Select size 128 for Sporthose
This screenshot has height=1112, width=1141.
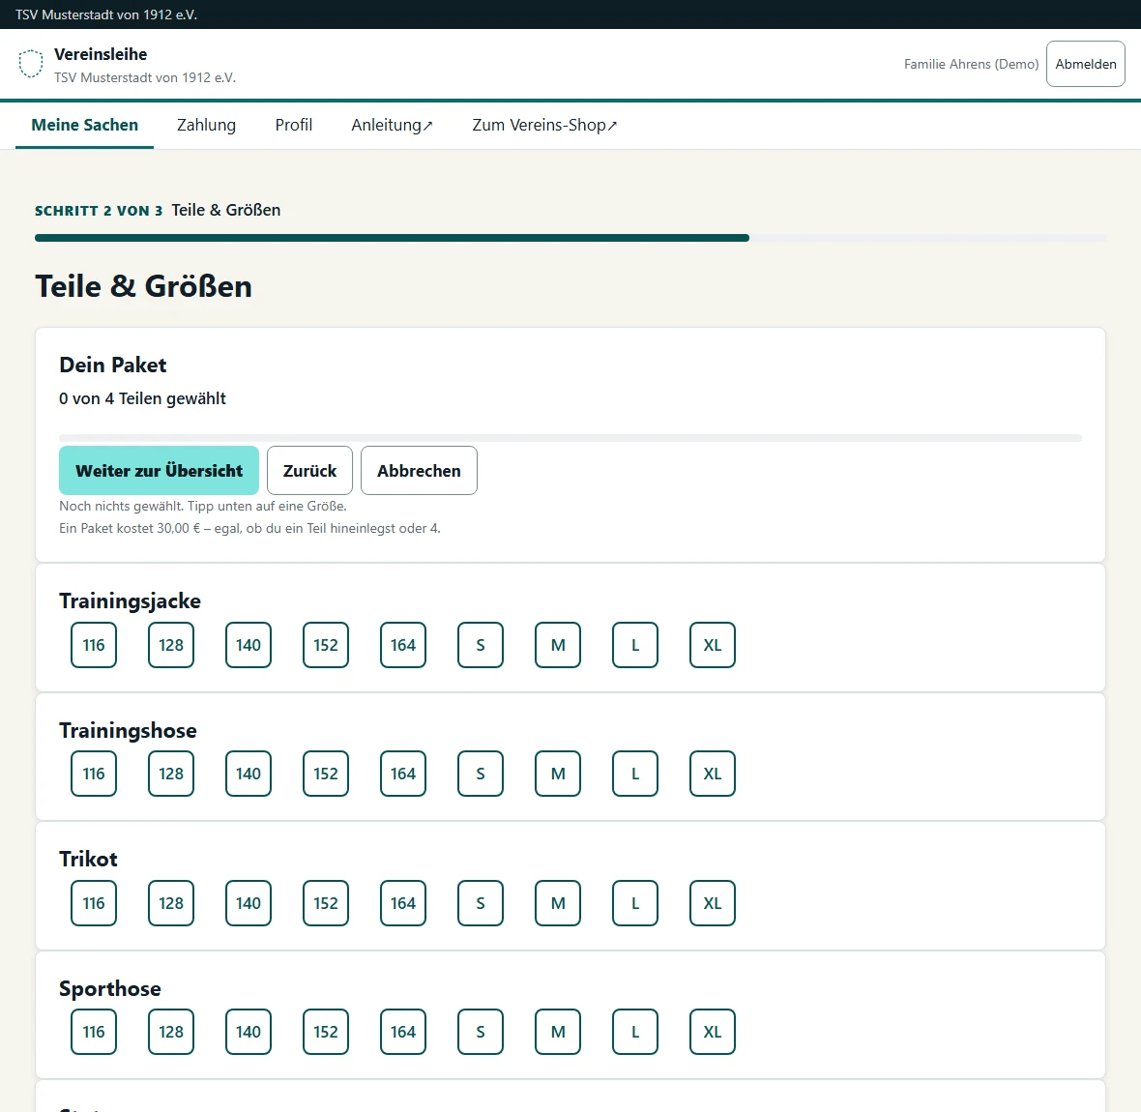click(x=171, y=1032)
